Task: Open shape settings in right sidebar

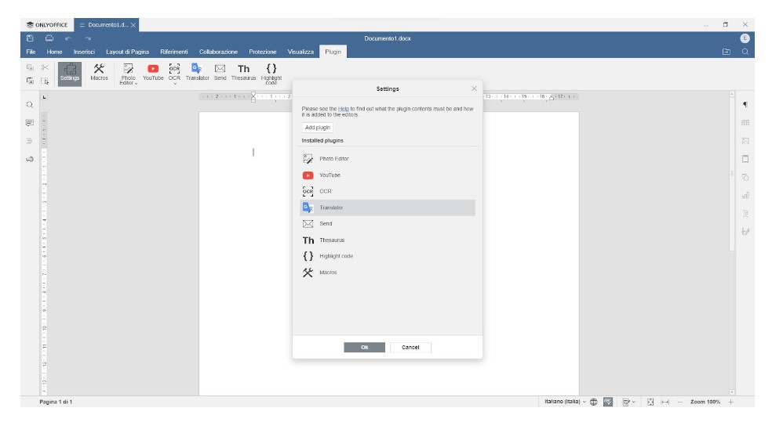Action: (x=745, y=178)
